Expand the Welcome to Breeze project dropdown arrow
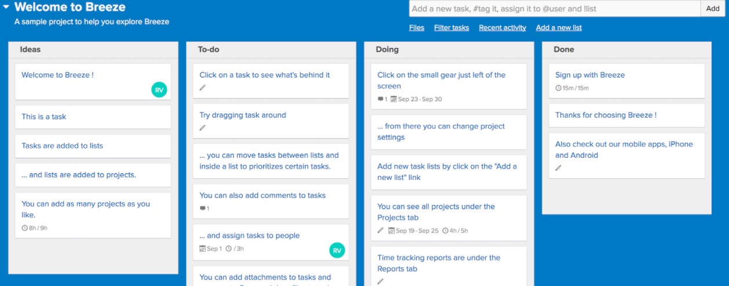The height and width of the screenshot is (286, 729). pyautogui.click(x=6, y=8)
